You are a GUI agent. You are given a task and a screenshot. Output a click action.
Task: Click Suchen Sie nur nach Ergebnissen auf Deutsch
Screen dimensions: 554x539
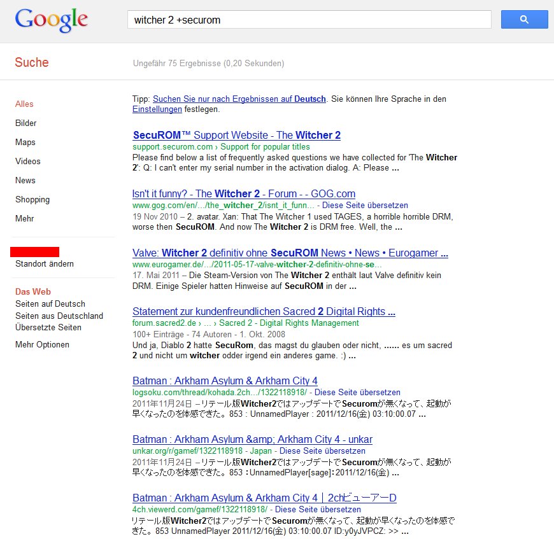239,99
